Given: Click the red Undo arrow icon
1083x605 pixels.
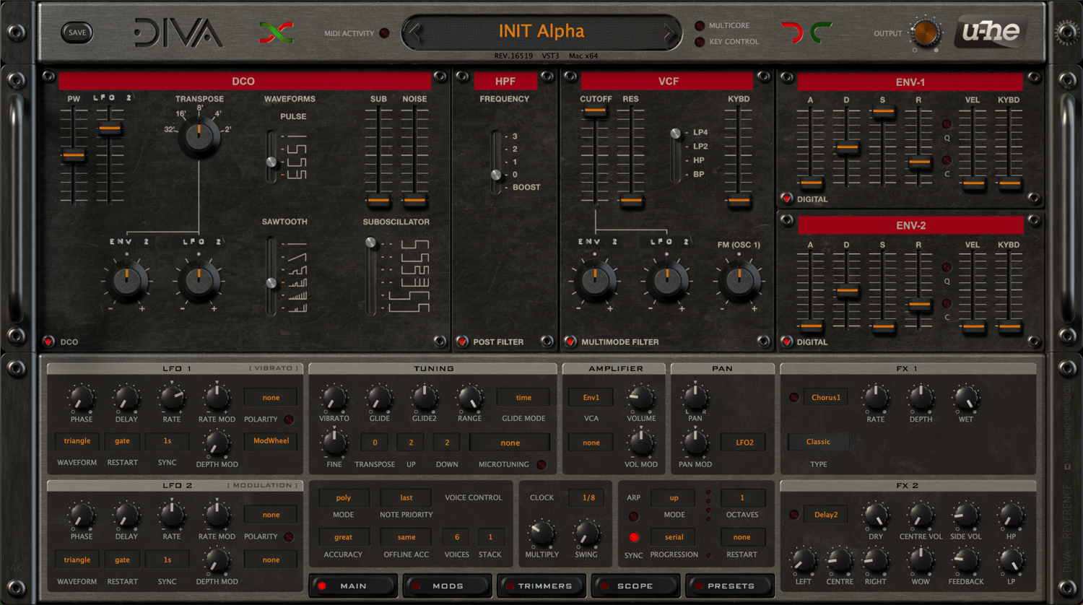Looking at the screenshot, I should (792, 32).
